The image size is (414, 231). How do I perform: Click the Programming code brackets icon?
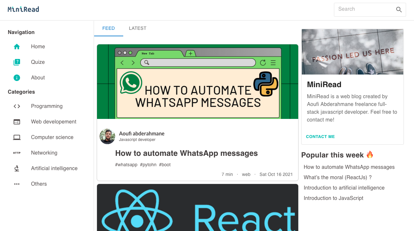click(17, 106)
